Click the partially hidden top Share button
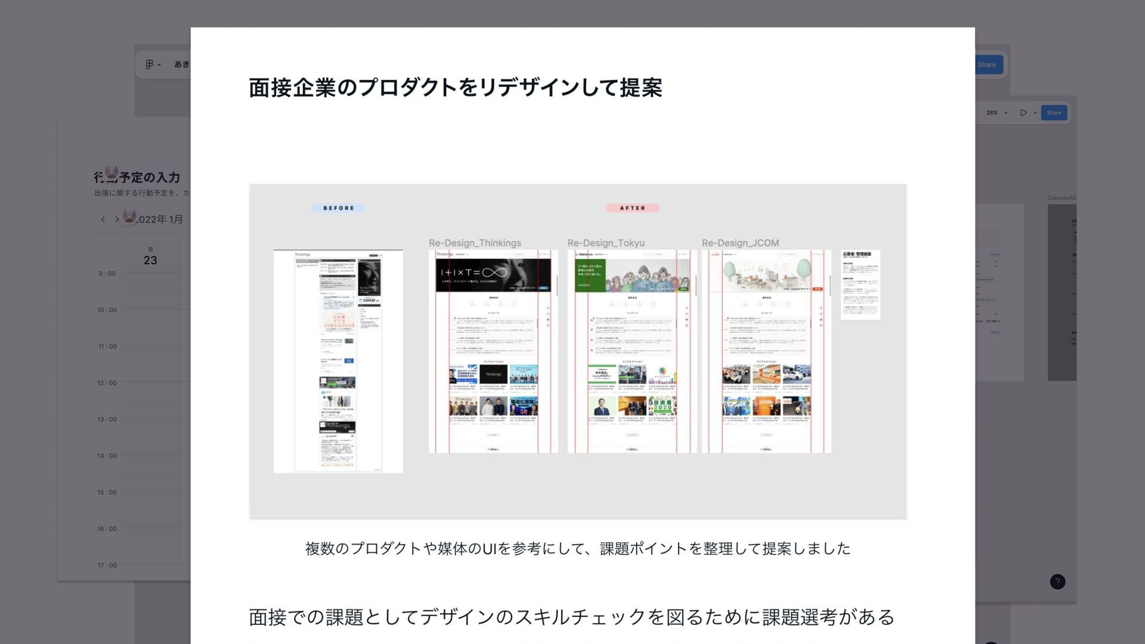The height and width of the screenshot is (644, 1145). (x=988, y=65)
